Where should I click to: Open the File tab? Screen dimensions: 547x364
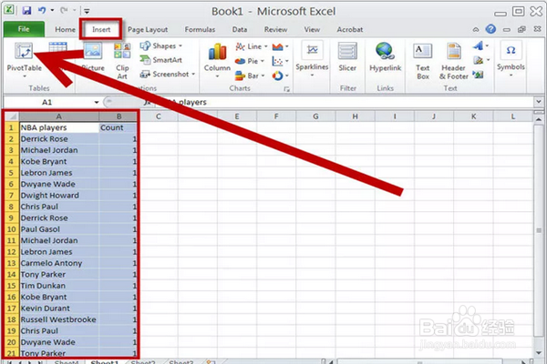click(24, 29)
